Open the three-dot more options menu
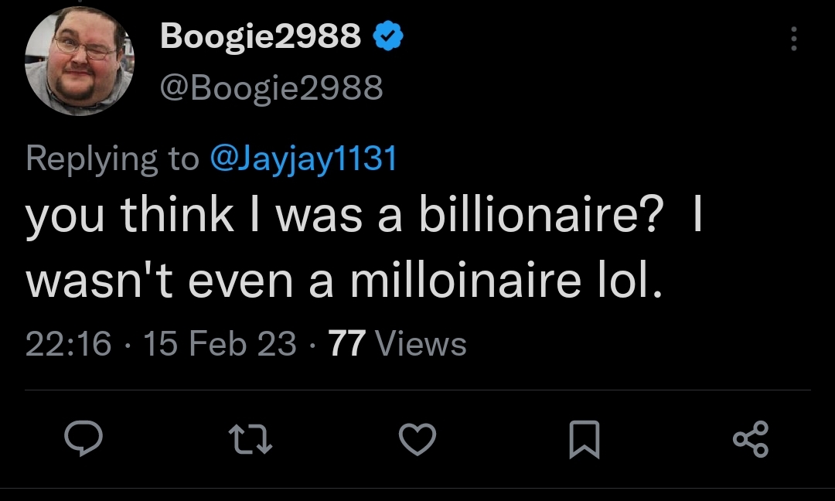This screenshot has width=835, height=501. (793, 38)
